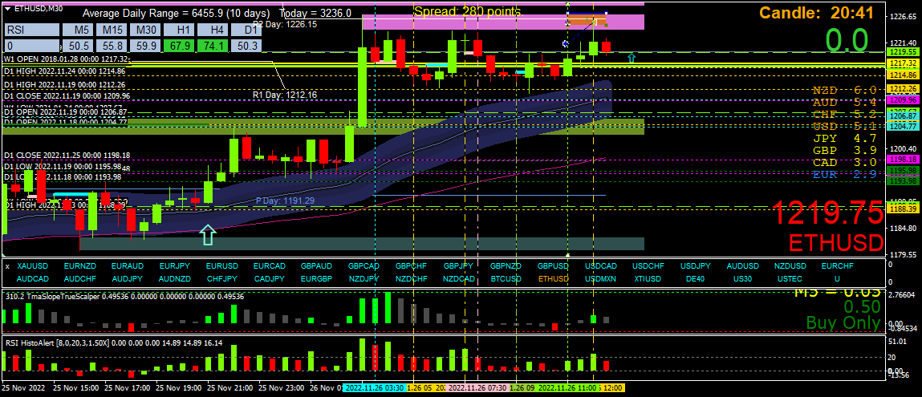Click the GBP 3.9 currency strength row

tap(844, 150)
